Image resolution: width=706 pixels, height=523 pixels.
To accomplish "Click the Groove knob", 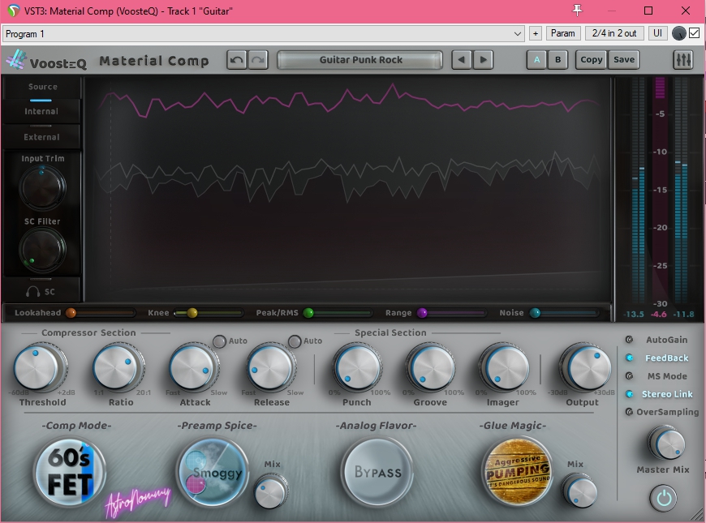I will coord(431,367).
